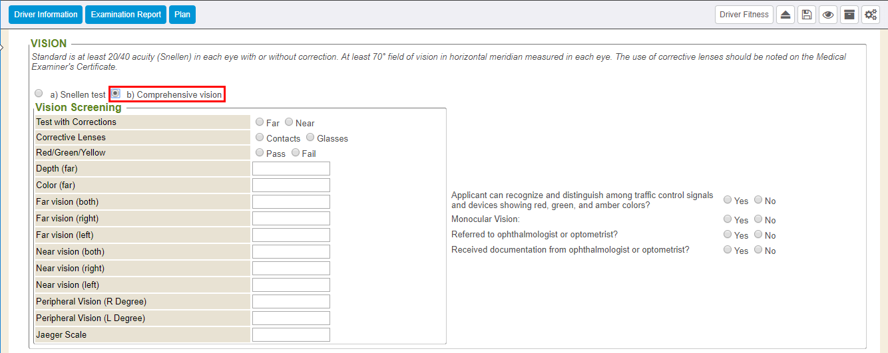
Task: Select the Snellen test radio option
Action: point(39,94)
